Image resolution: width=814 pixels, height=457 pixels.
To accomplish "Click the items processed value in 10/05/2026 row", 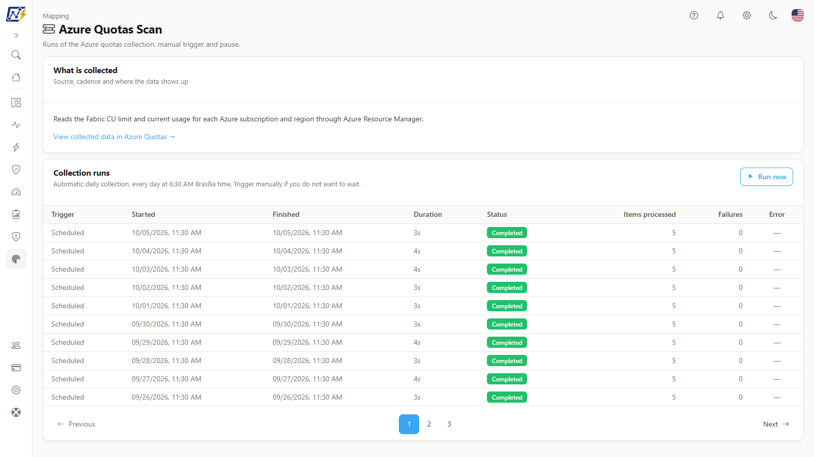I will (x=674, y=233).
